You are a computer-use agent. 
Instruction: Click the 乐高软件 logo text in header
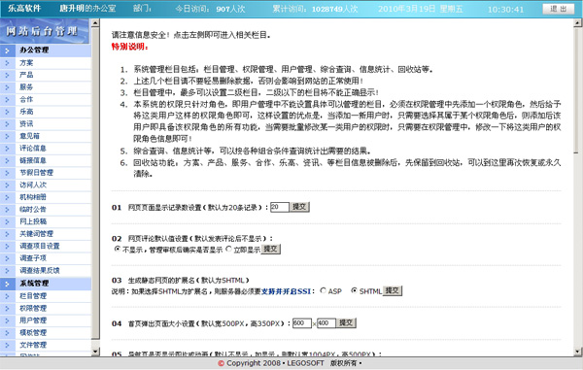24,8
